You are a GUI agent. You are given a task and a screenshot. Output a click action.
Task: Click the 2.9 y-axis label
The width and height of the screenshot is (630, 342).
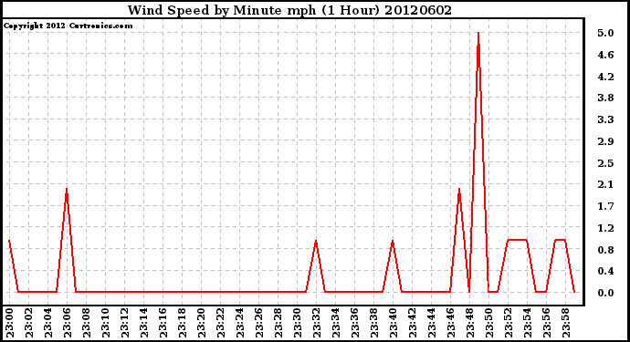point(605,141)
